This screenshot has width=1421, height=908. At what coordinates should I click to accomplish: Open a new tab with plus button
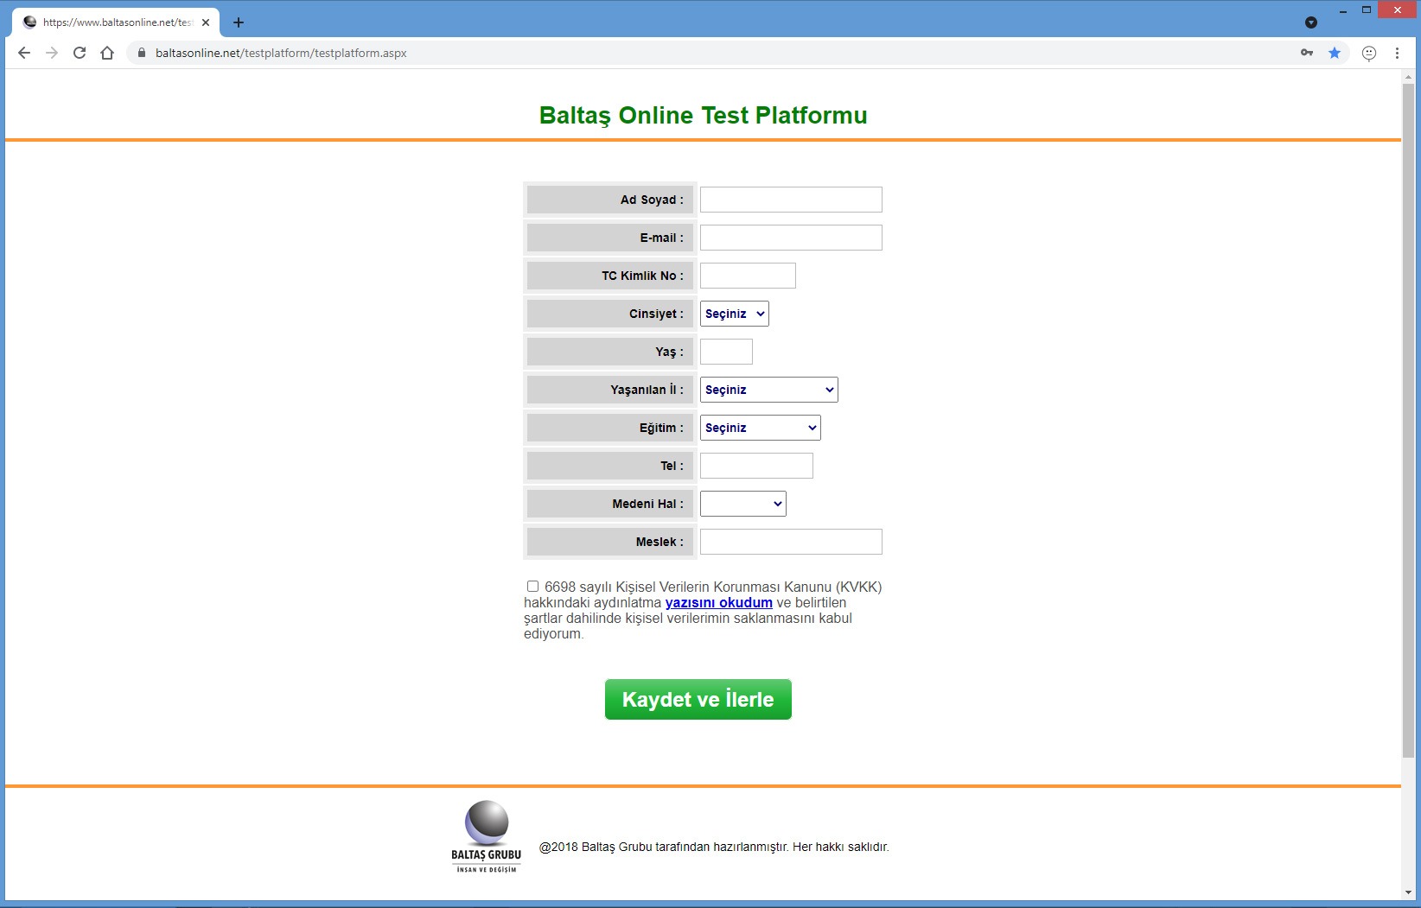pyautogui.click(x=239, y=22)
